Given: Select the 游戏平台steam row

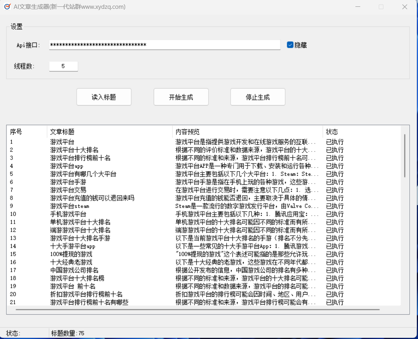Looking at the screenshot, I should coord(70,206).
